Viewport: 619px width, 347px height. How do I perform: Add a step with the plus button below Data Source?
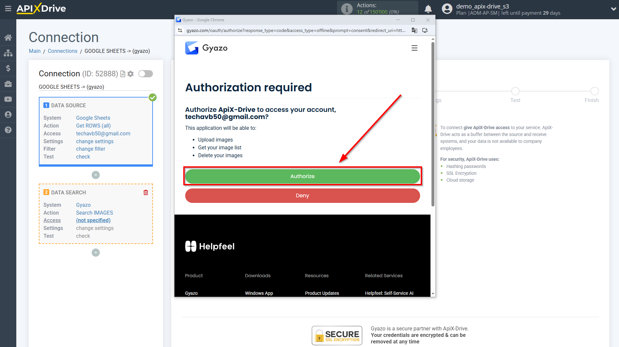pos(96,175)
